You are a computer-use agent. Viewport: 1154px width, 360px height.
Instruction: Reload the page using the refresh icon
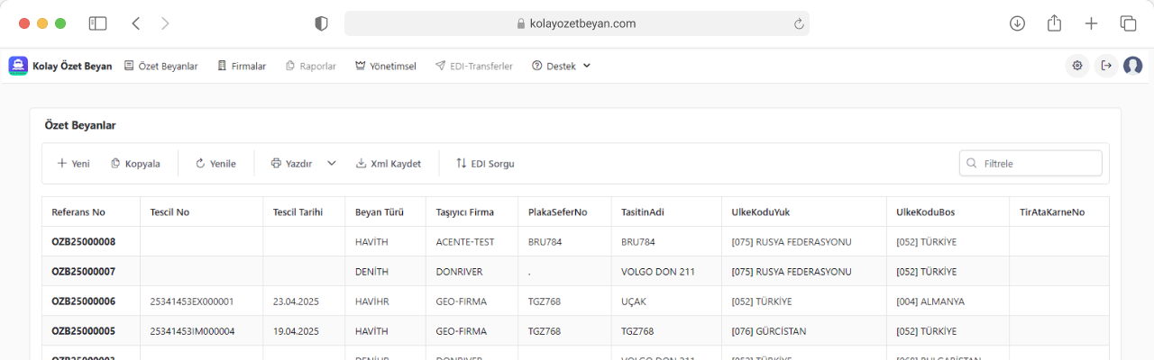[799, 24]
